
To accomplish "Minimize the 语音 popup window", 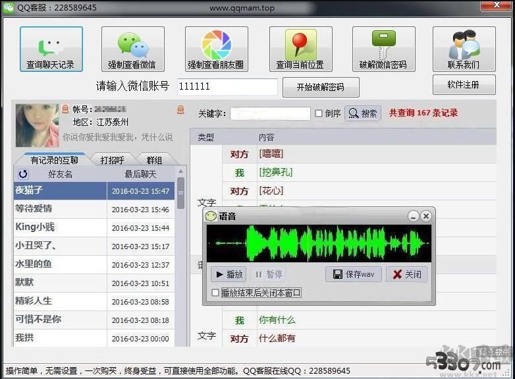I will [x=413, y=216].
